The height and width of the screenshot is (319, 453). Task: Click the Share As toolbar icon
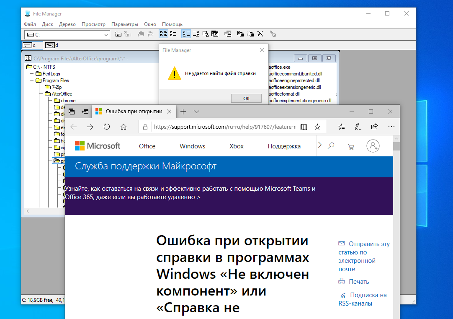pos(141,34)
